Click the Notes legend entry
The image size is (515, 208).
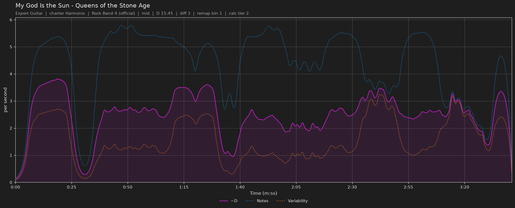[257, 201]
